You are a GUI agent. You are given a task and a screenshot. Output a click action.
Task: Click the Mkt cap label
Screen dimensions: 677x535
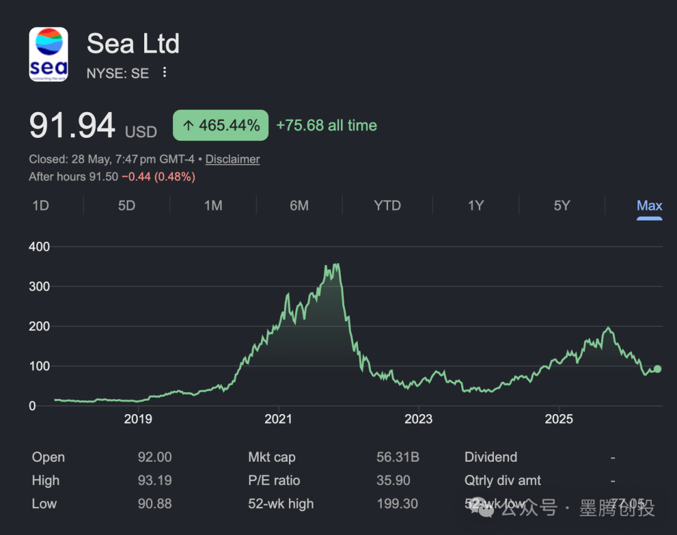point(271,457)
